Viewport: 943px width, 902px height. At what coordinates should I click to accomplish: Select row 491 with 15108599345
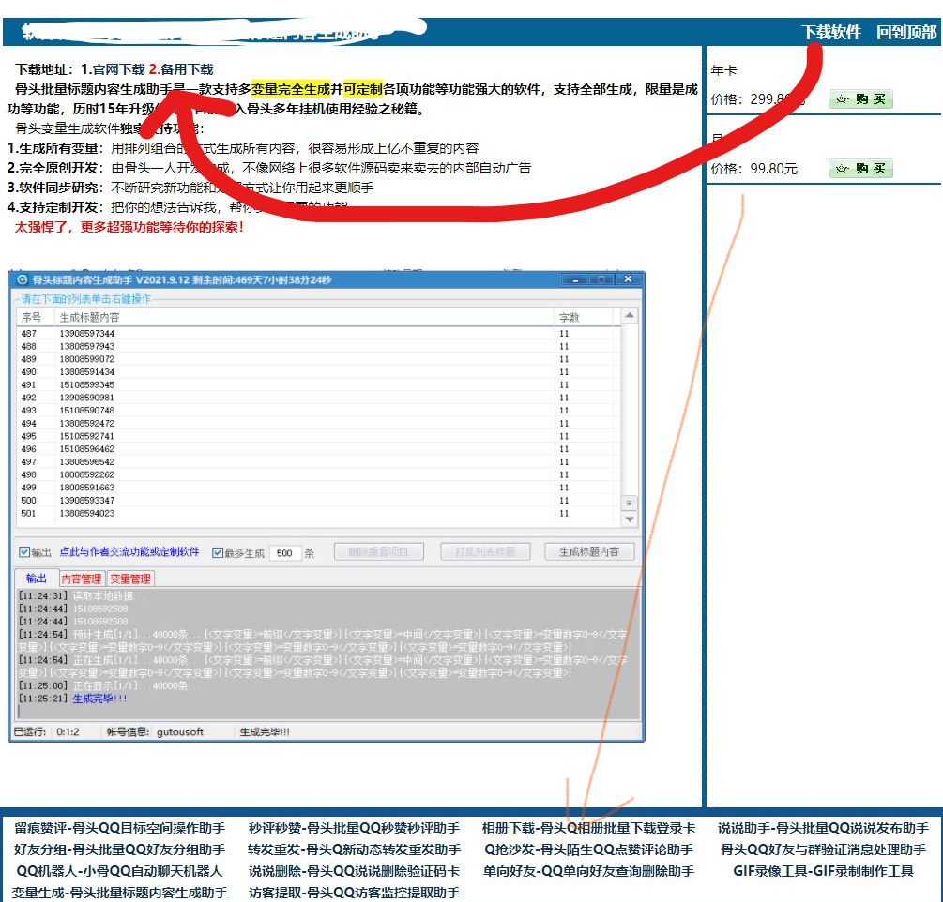[x=317, y=384]
